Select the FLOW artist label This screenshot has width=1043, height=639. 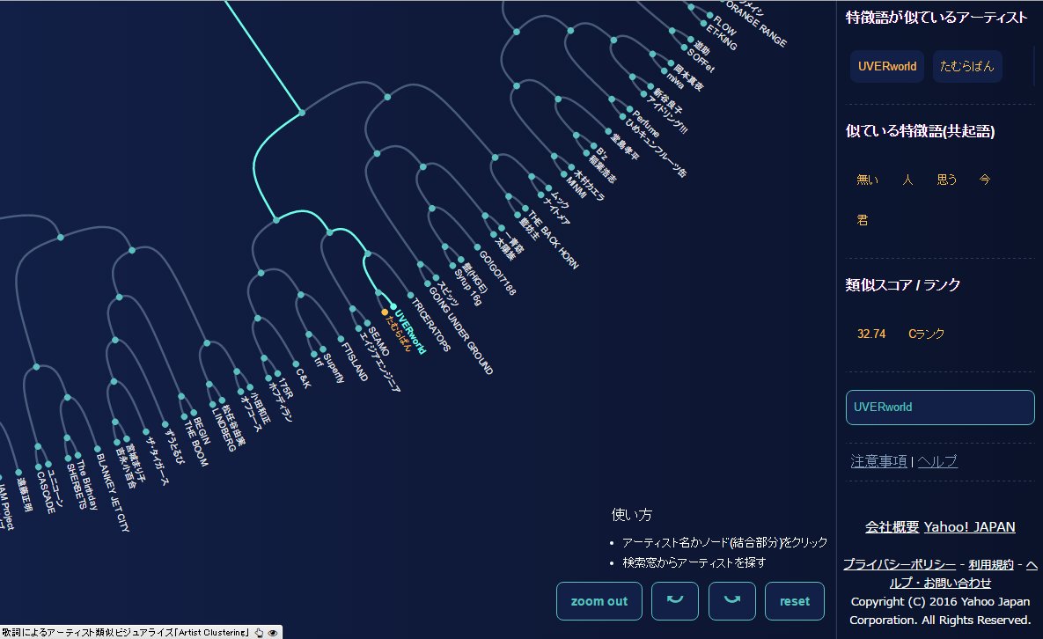723,25
